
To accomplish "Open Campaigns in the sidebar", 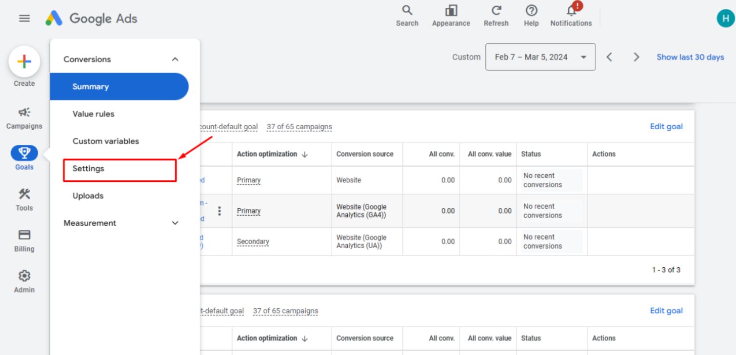I will tap(24, 118).
